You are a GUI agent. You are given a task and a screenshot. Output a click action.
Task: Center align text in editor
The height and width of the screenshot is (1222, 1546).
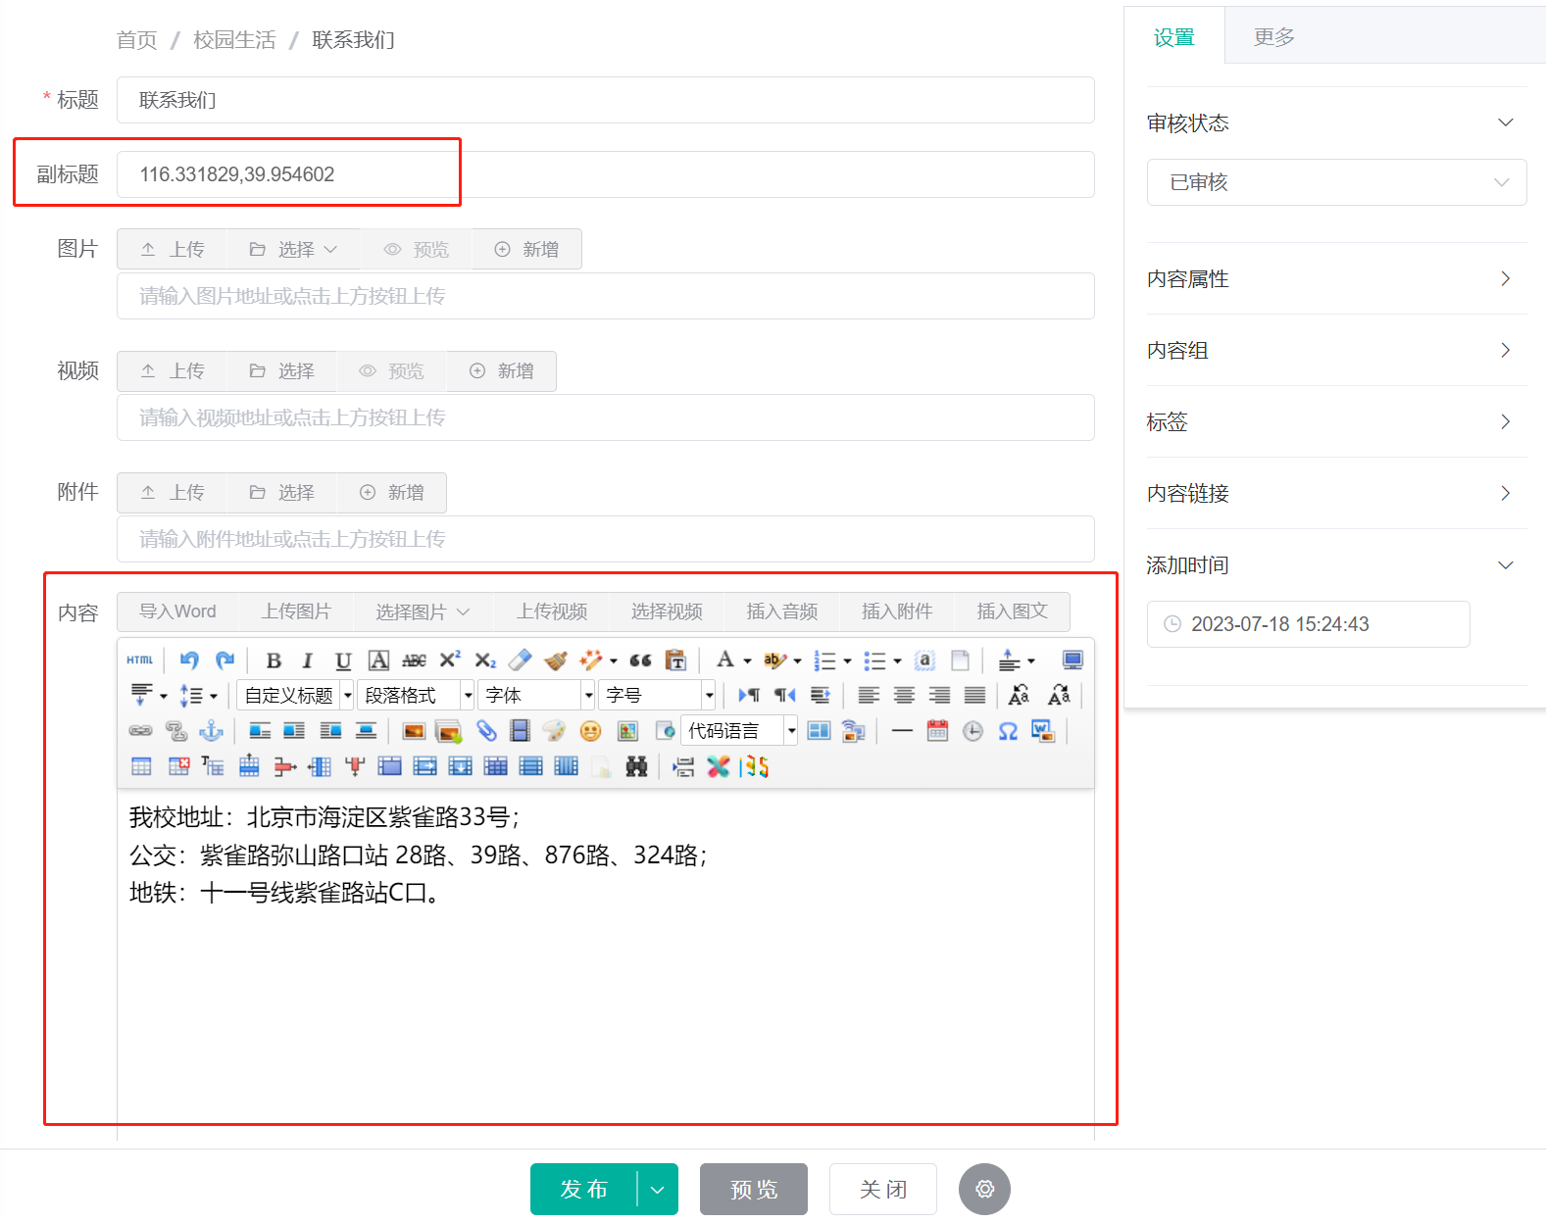(x=904, y=696)
